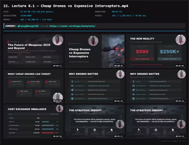The image size is (189, 145).
Task: Click the burning tank image in the title slide
Action: (113, 51)
